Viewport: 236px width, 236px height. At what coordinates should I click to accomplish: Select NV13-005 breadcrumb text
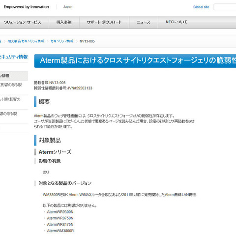tap(87, 41)
